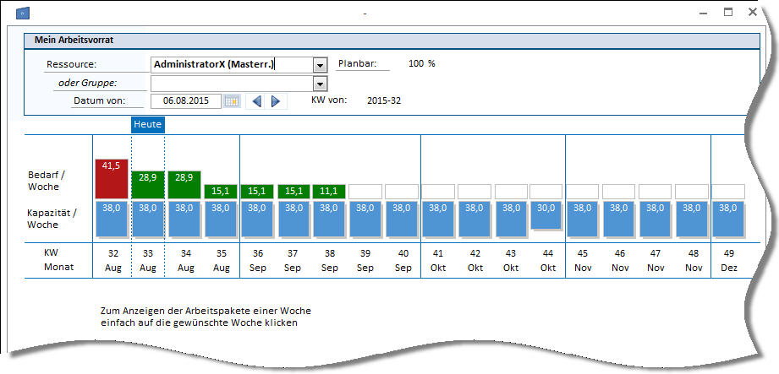779x374 pixels.
Task: Select week number 48 in KW row
Action: coord(692,253)
